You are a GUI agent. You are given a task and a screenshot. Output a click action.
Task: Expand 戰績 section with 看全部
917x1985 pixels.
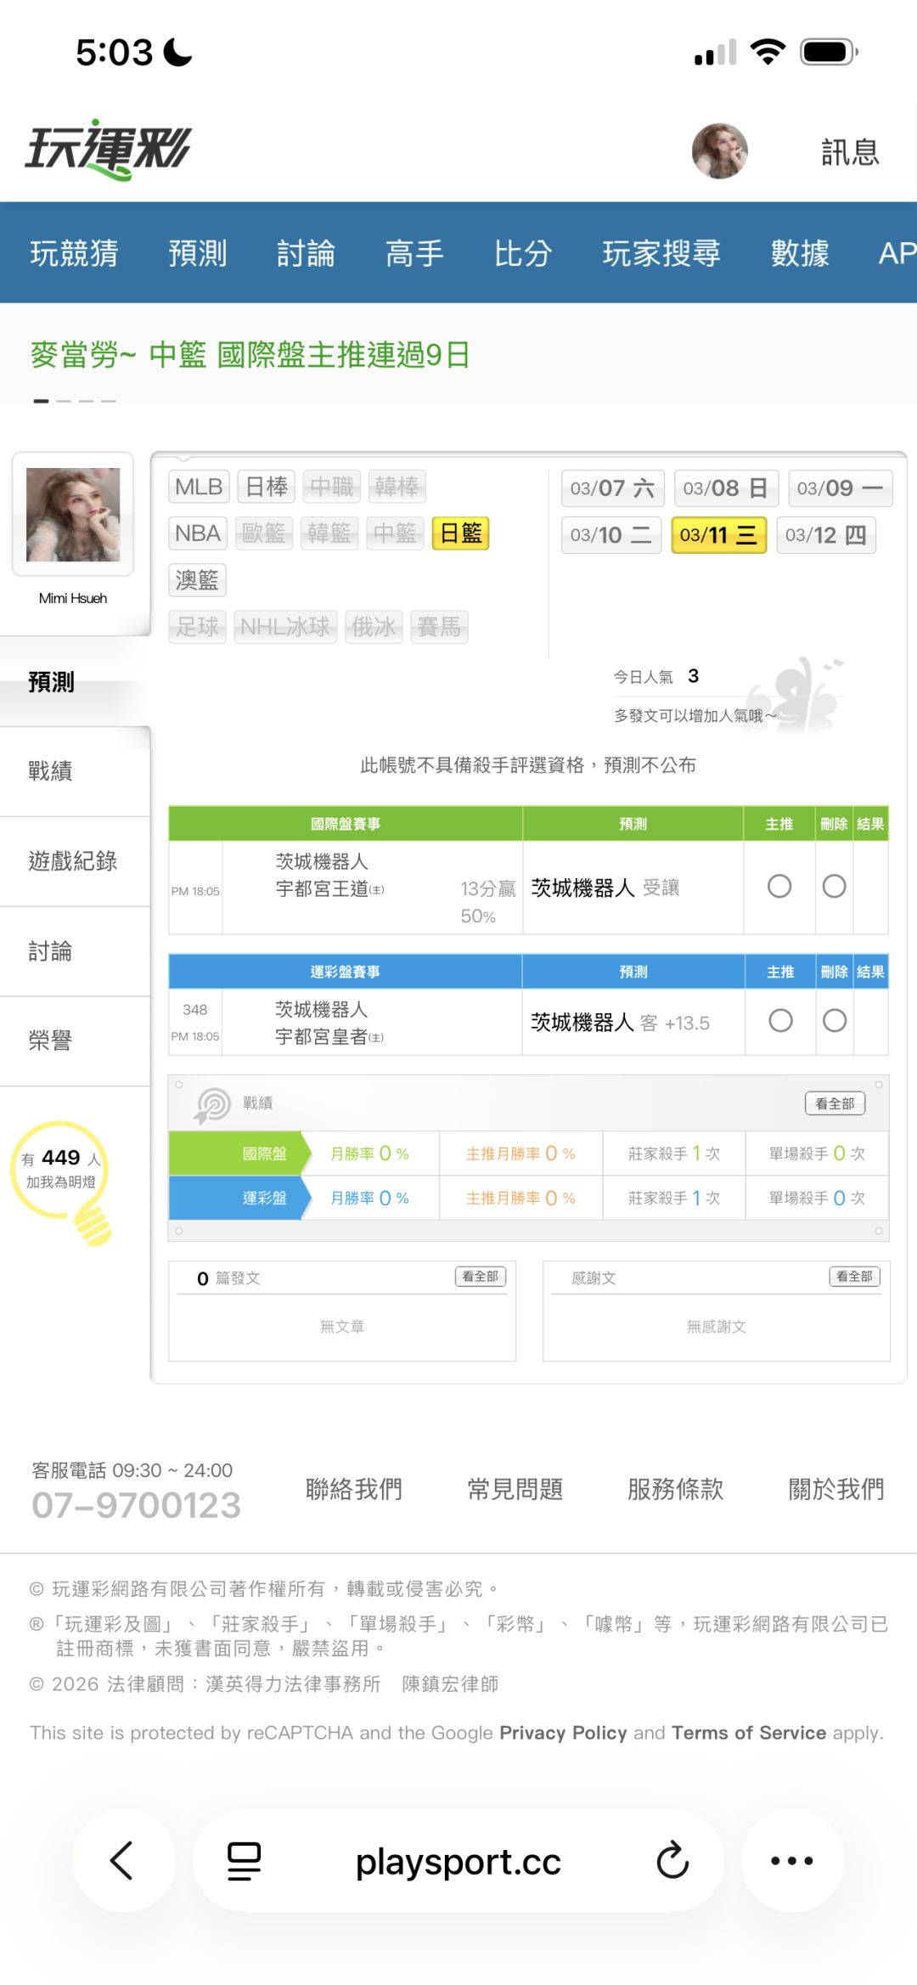(x=835, y=1103)
